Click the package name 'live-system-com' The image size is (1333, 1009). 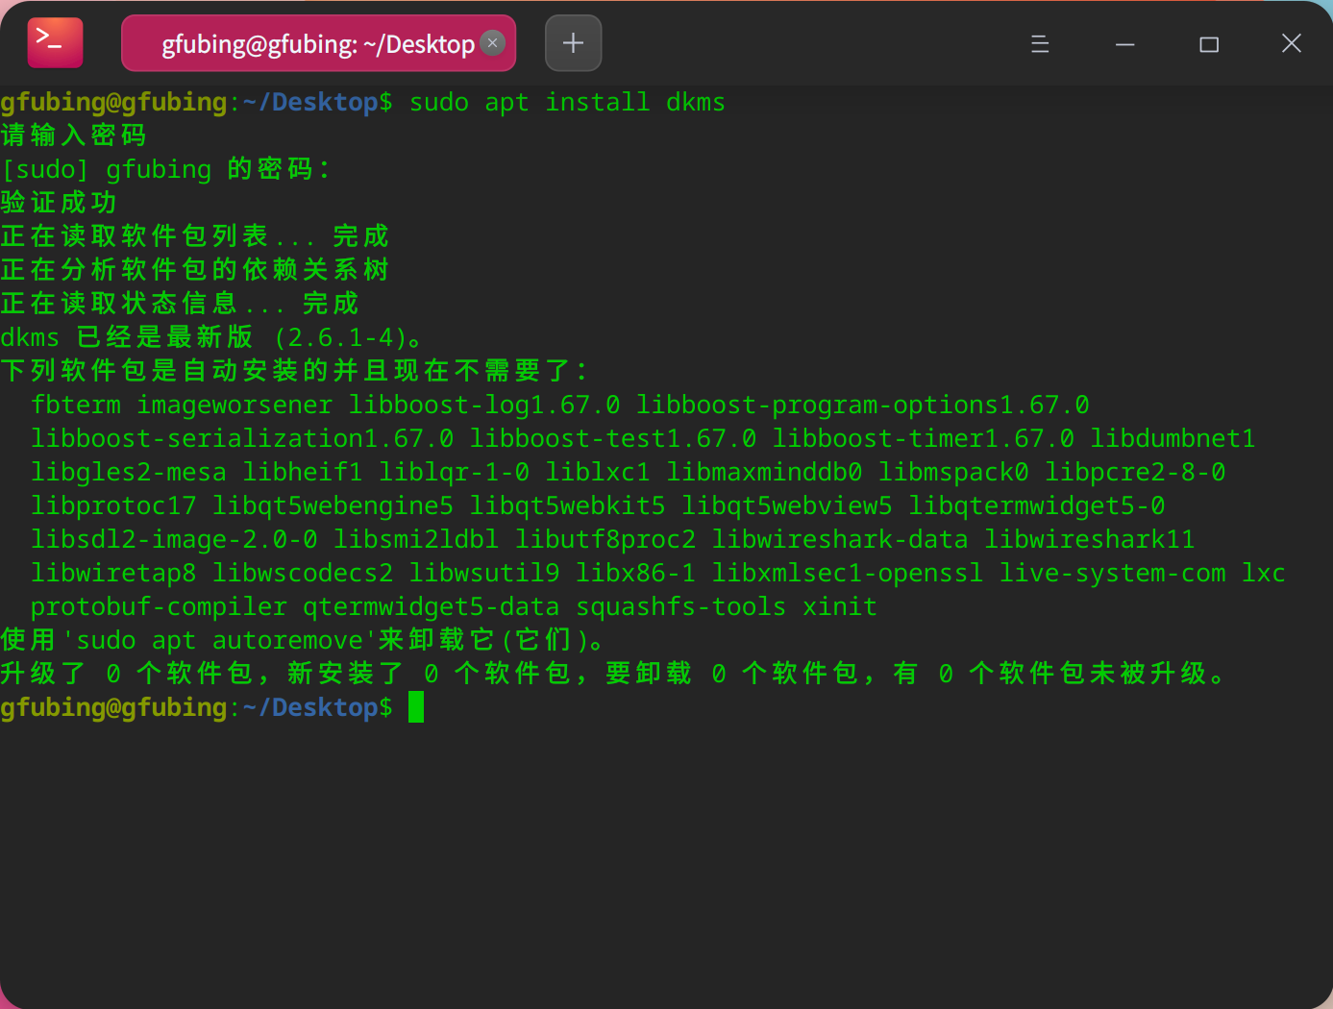click(x=1113, y=573)
